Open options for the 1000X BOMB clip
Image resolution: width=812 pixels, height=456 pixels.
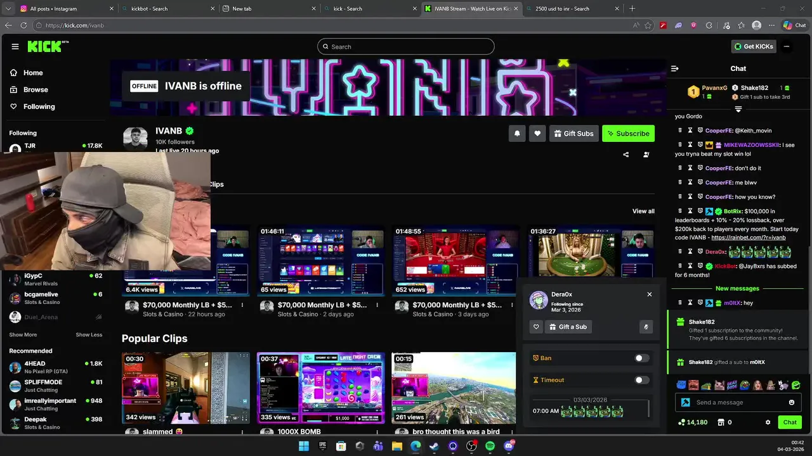point(377,432)
